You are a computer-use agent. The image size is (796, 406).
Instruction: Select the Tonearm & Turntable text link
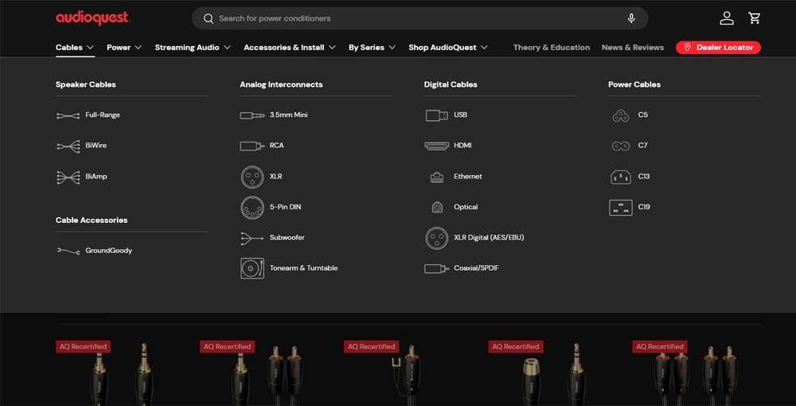303,267
